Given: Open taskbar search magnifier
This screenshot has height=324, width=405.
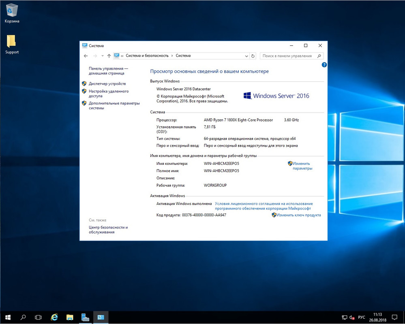Looking at the screenshot, I should click(x=23, y=317).
